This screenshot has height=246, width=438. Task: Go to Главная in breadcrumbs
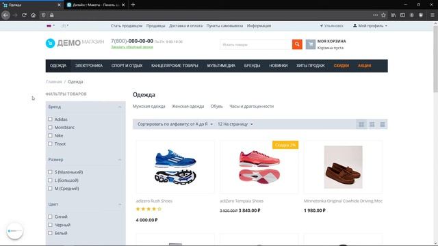53,82
